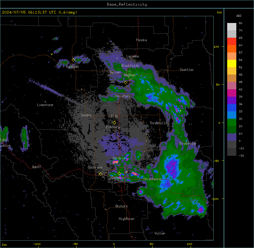Click the white plus marker northeast of ThreeHills
This screenshot has height=248, width=254.
[180, 110]
